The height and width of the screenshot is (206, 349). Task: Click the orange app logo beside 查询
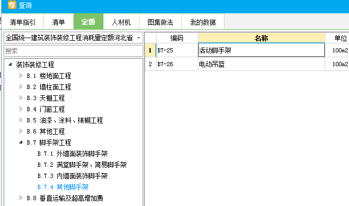click(x=12, y=5)
